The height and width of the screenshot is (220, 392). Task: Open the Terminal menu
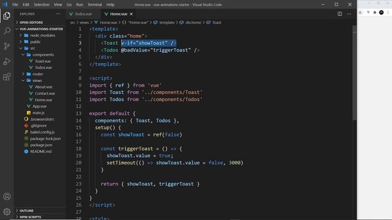95,4
